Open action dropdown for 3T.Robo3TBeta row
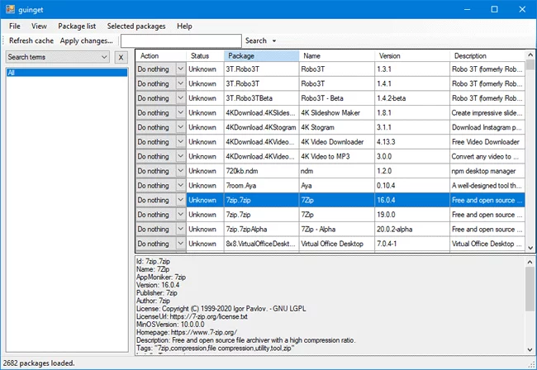This screenshot has height=370, width=537. pyautogui.click(x=180, y=98)
